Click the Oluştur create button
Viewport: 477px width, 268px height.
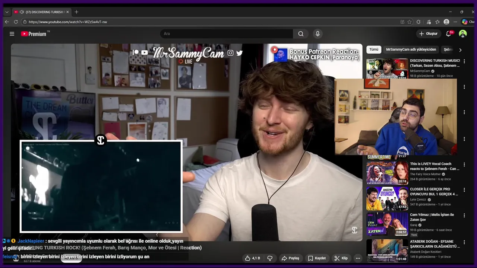[428, 34]
